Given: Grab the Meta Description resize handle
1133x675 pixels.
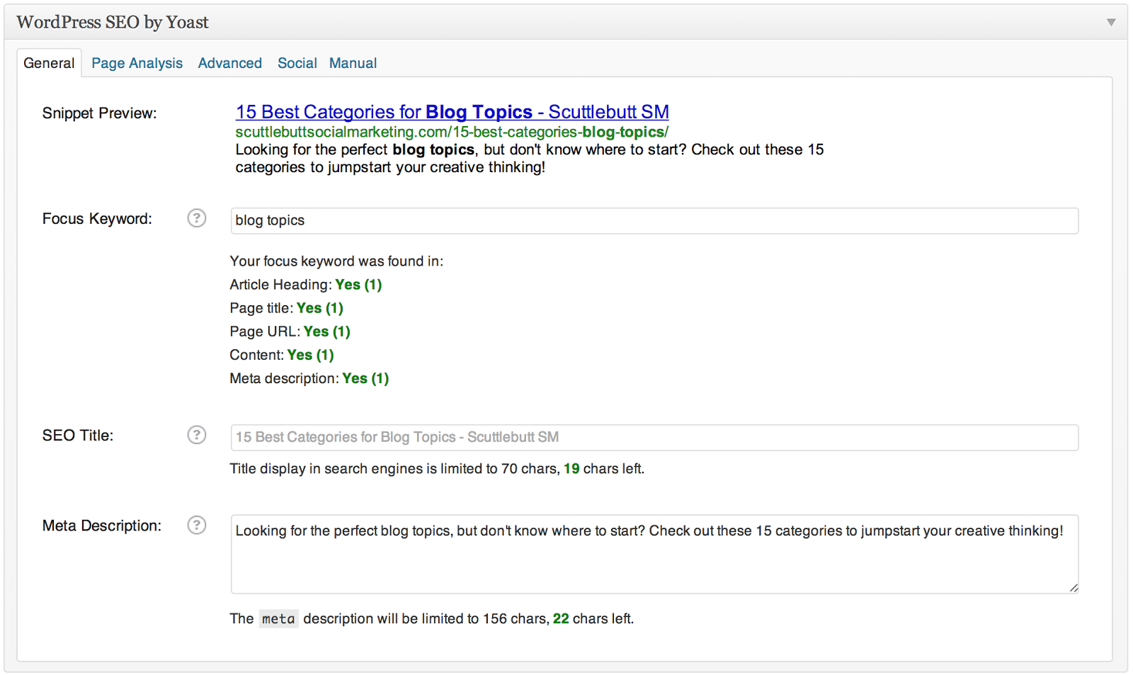Looking at the screenshot, I should [1074, 588].
